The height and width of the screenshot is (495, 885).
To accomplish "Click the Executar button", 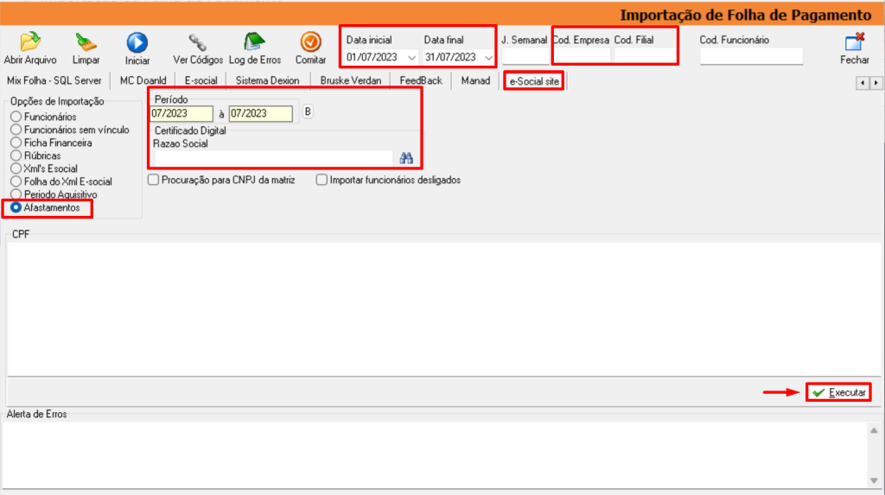I will click(838, 392).
